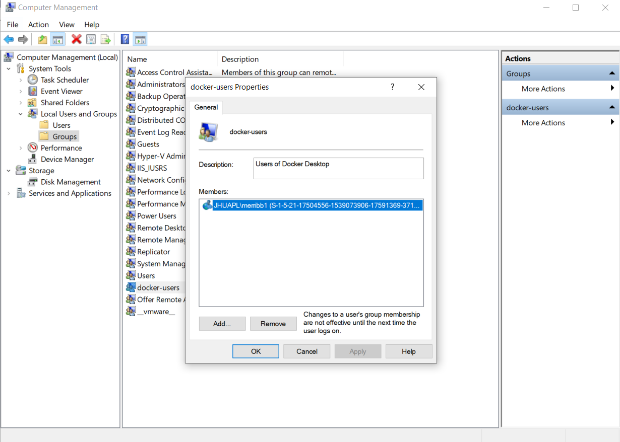Click the red X Delete toolbar icon
The height and width of the screenshot is (442, 620).
(x=77, y=39)
